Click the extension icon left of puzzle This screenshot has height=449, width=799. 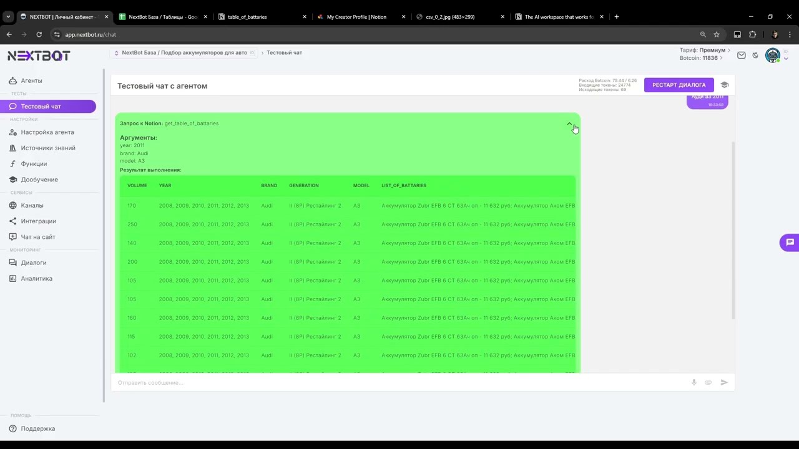[737, 34]
